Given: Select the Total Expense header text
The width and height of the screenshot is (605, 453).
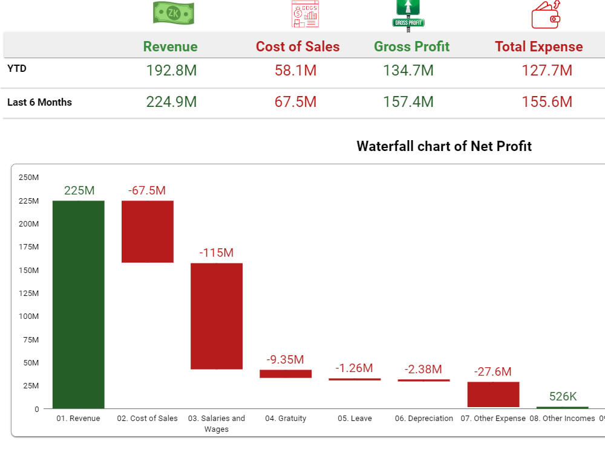Looking at the screenshot, I should tap(538, 47).
